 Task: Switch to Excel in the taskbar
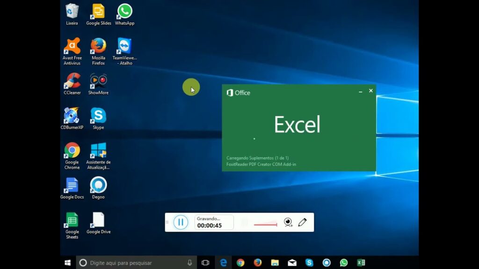[361, 262]
